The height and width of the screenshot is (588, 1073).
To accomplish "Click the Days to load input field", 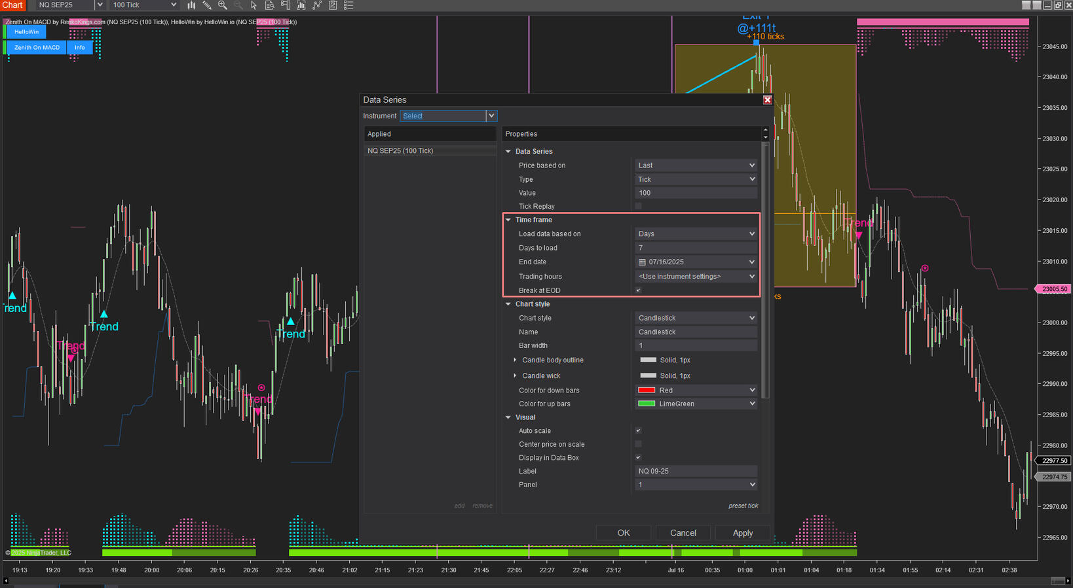I will tap(696, 248).
